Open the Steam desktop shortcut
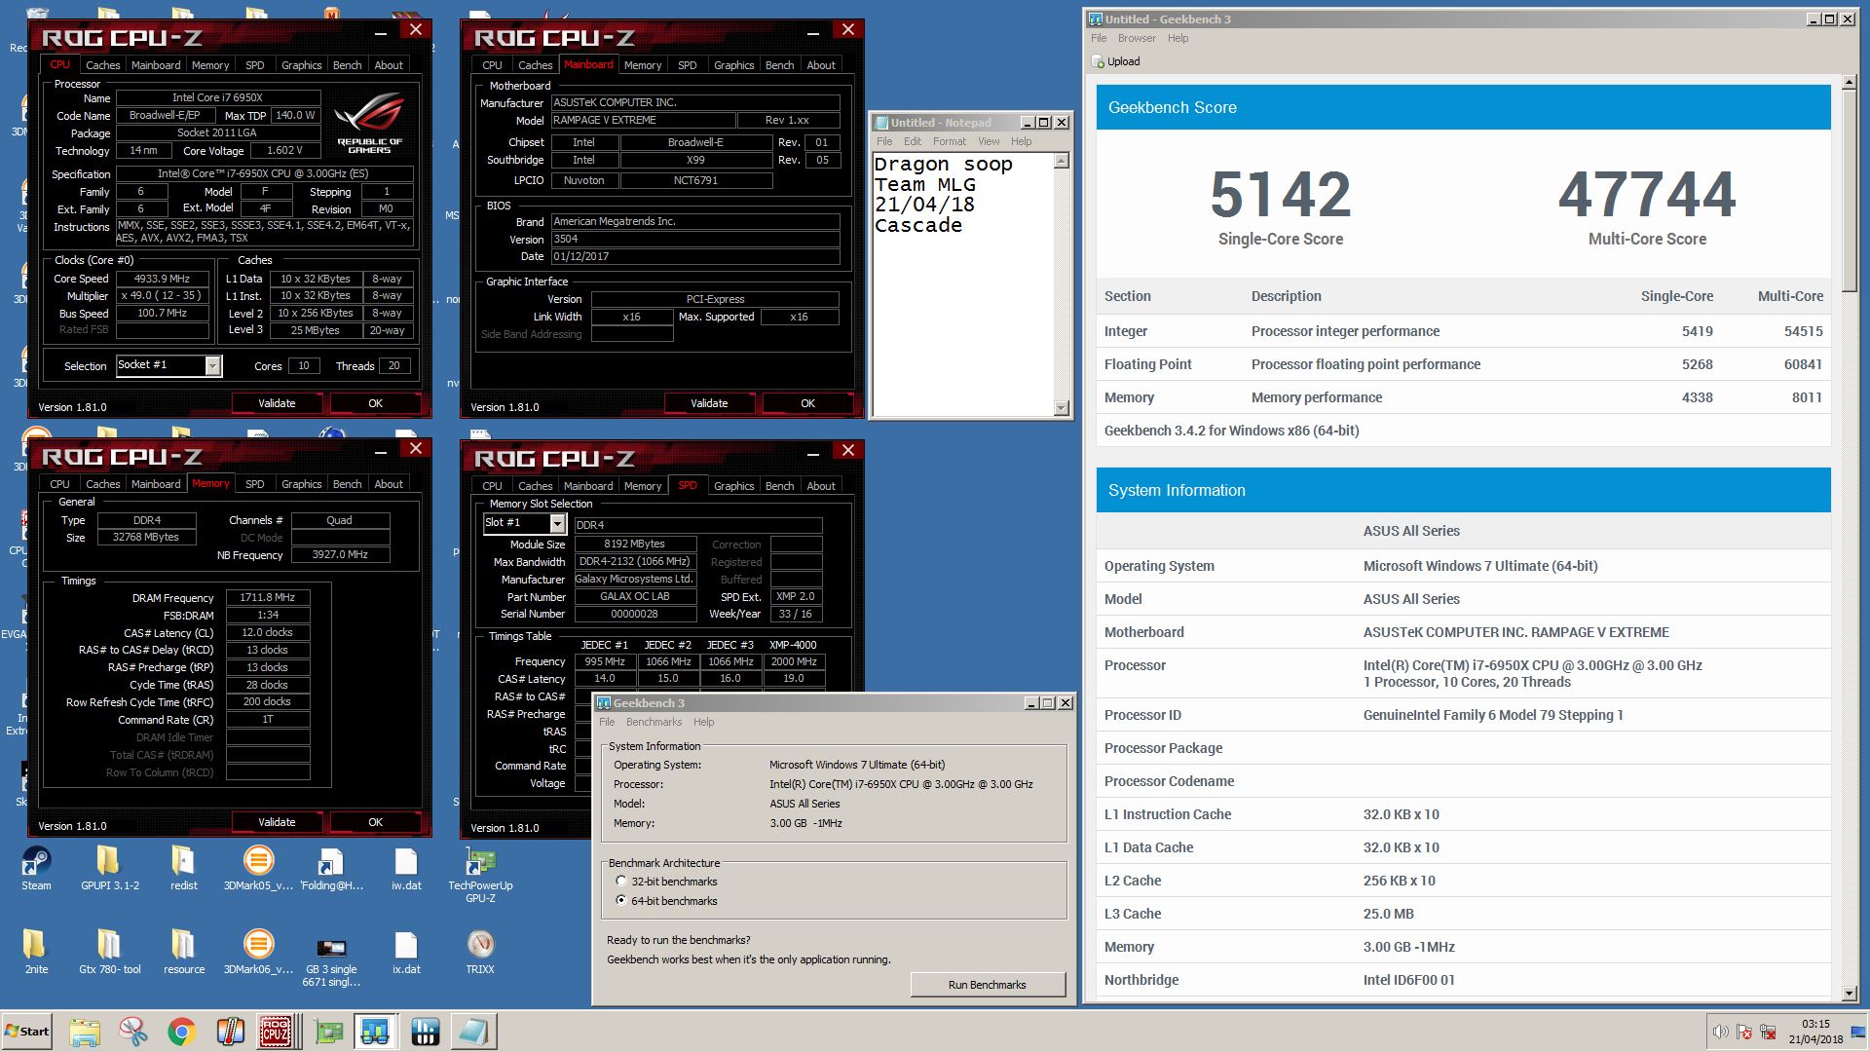This screenshot has height=1052, width=1870. tap(36, 868)
